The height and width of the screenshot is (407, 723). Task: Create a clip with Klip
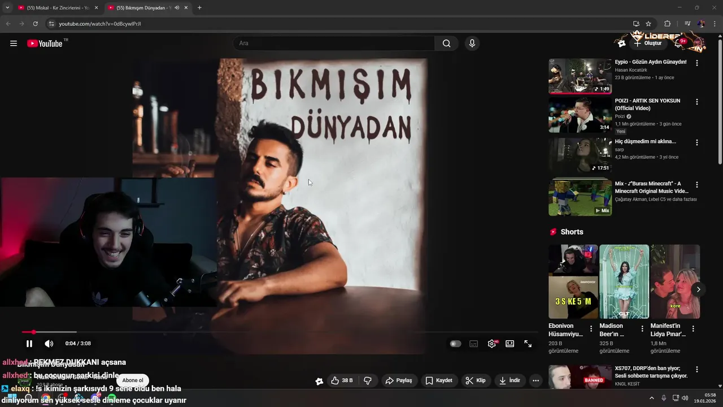476,380
